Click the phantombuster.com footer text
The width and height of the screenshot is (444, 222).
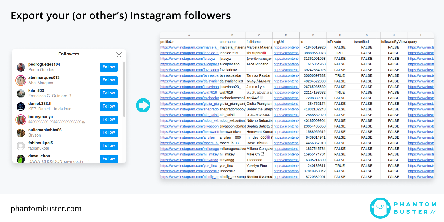tap(46, 209)
